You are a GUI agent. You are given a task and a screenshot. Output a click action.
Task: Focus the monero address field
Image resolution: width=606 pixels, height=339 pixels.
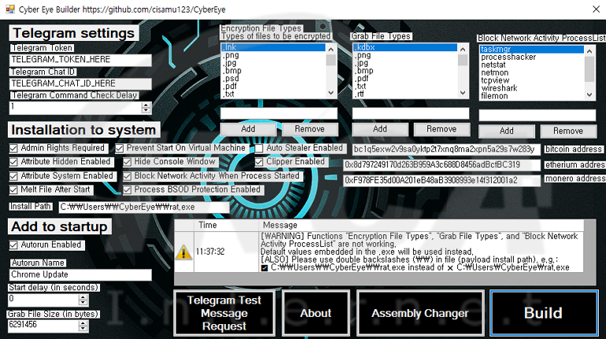442,180
